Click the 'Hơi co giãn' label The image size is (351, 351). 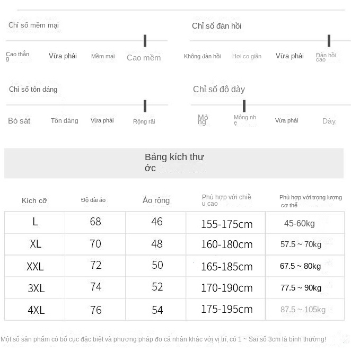pos(247,56)
